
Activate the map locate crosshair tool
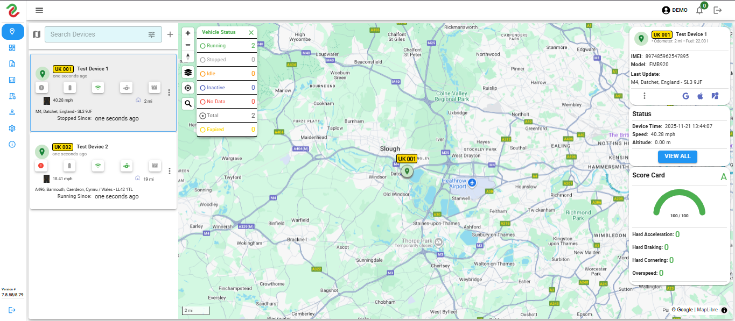(x=187, y=88)
